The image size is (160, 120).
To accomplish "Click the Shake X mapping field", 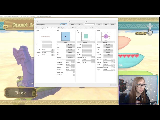I will (47, 42).
